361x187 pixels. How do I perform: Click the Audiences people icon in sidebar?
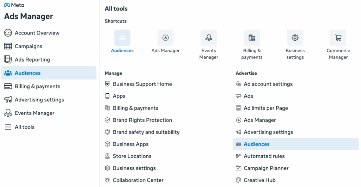8,73
